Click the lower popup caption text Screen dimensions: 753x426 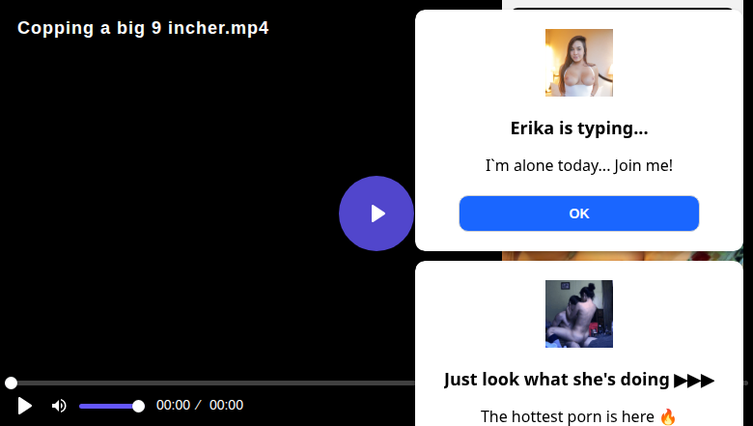[x=568, y=416]
